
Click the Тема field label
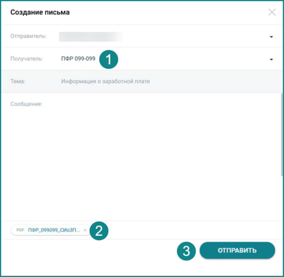(18, 81)
